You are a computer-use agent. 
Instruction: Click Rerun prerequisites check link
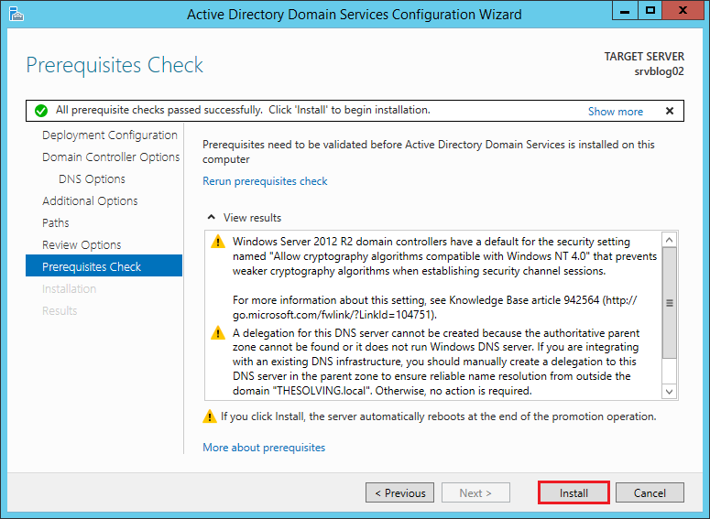[x=265, y=181]
